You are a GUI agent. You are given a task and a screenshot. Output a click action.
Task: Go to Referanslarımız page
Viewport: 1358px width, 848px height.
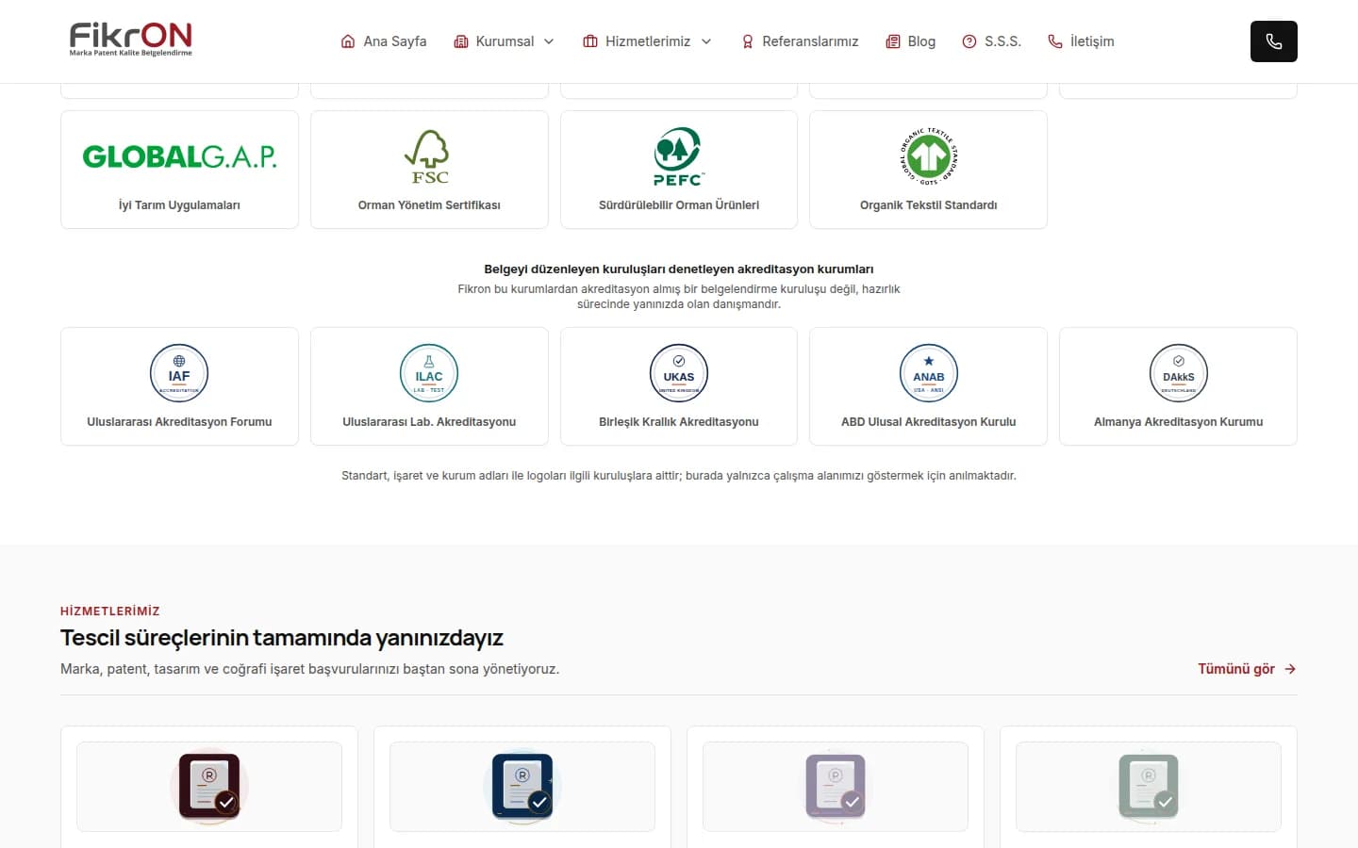800,41
